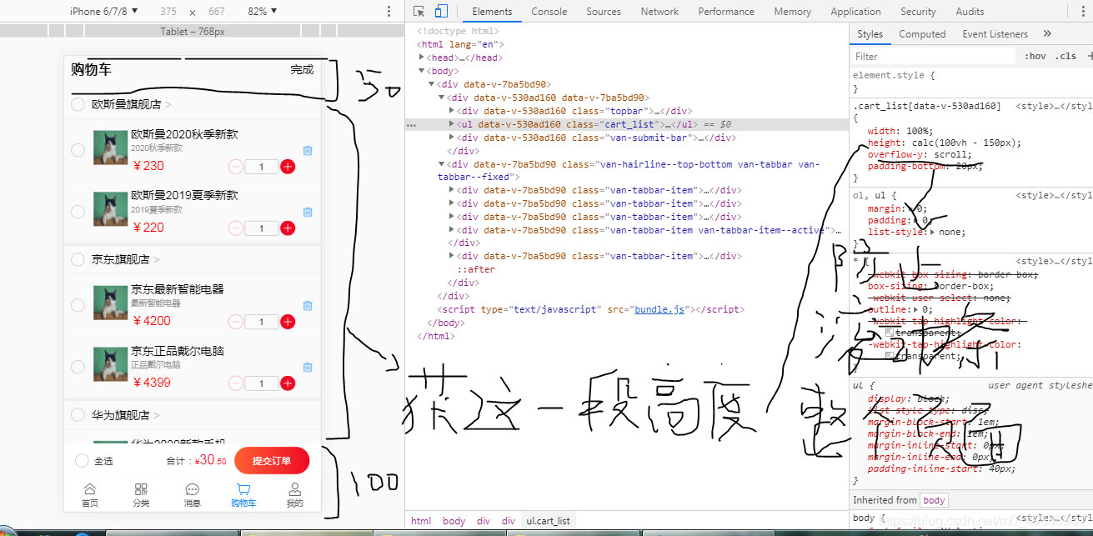
Task: Switch to the Sources tab
Action: point(604,12)
